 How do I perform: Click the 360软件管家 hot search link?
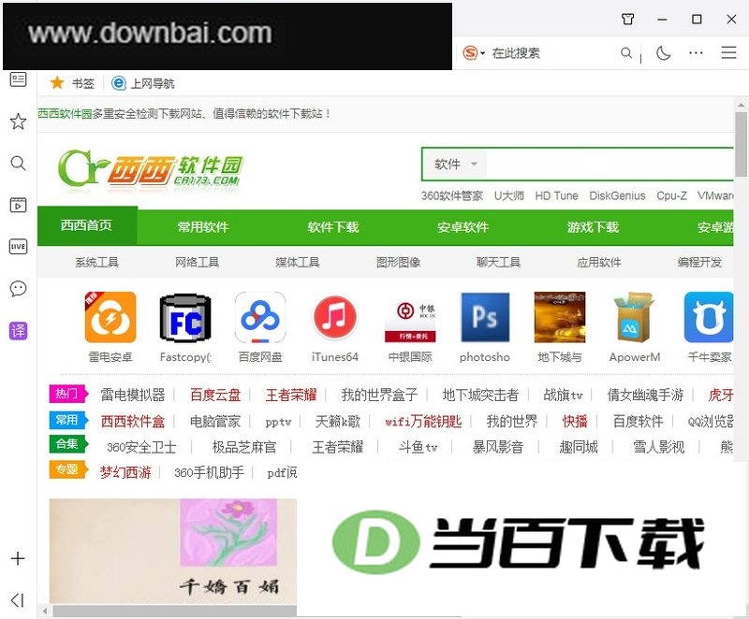[x=452, y=195]
